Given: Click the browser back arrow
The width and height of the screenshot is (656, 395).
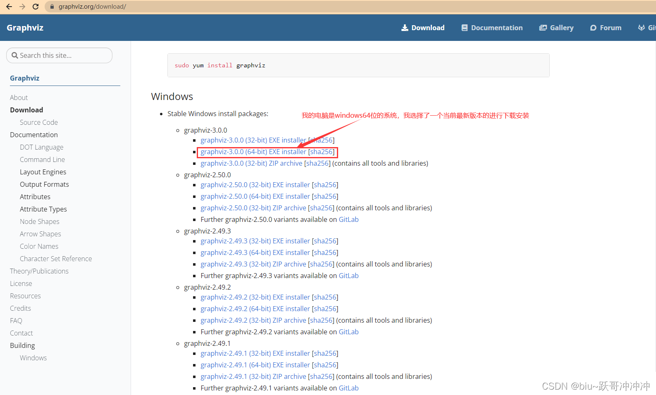Looking at the screenshot, I should click(x=9, y=7).
